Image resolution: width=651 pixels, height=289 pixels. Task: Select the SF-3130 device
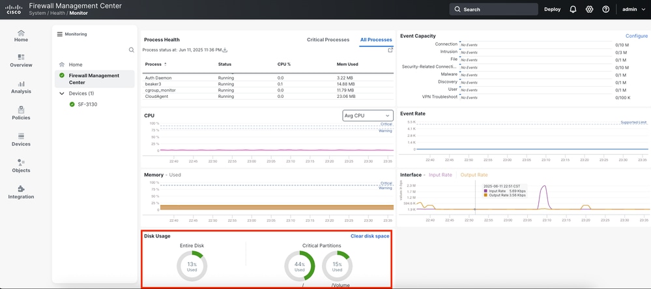pyautogui.click(x=87, y=104)
